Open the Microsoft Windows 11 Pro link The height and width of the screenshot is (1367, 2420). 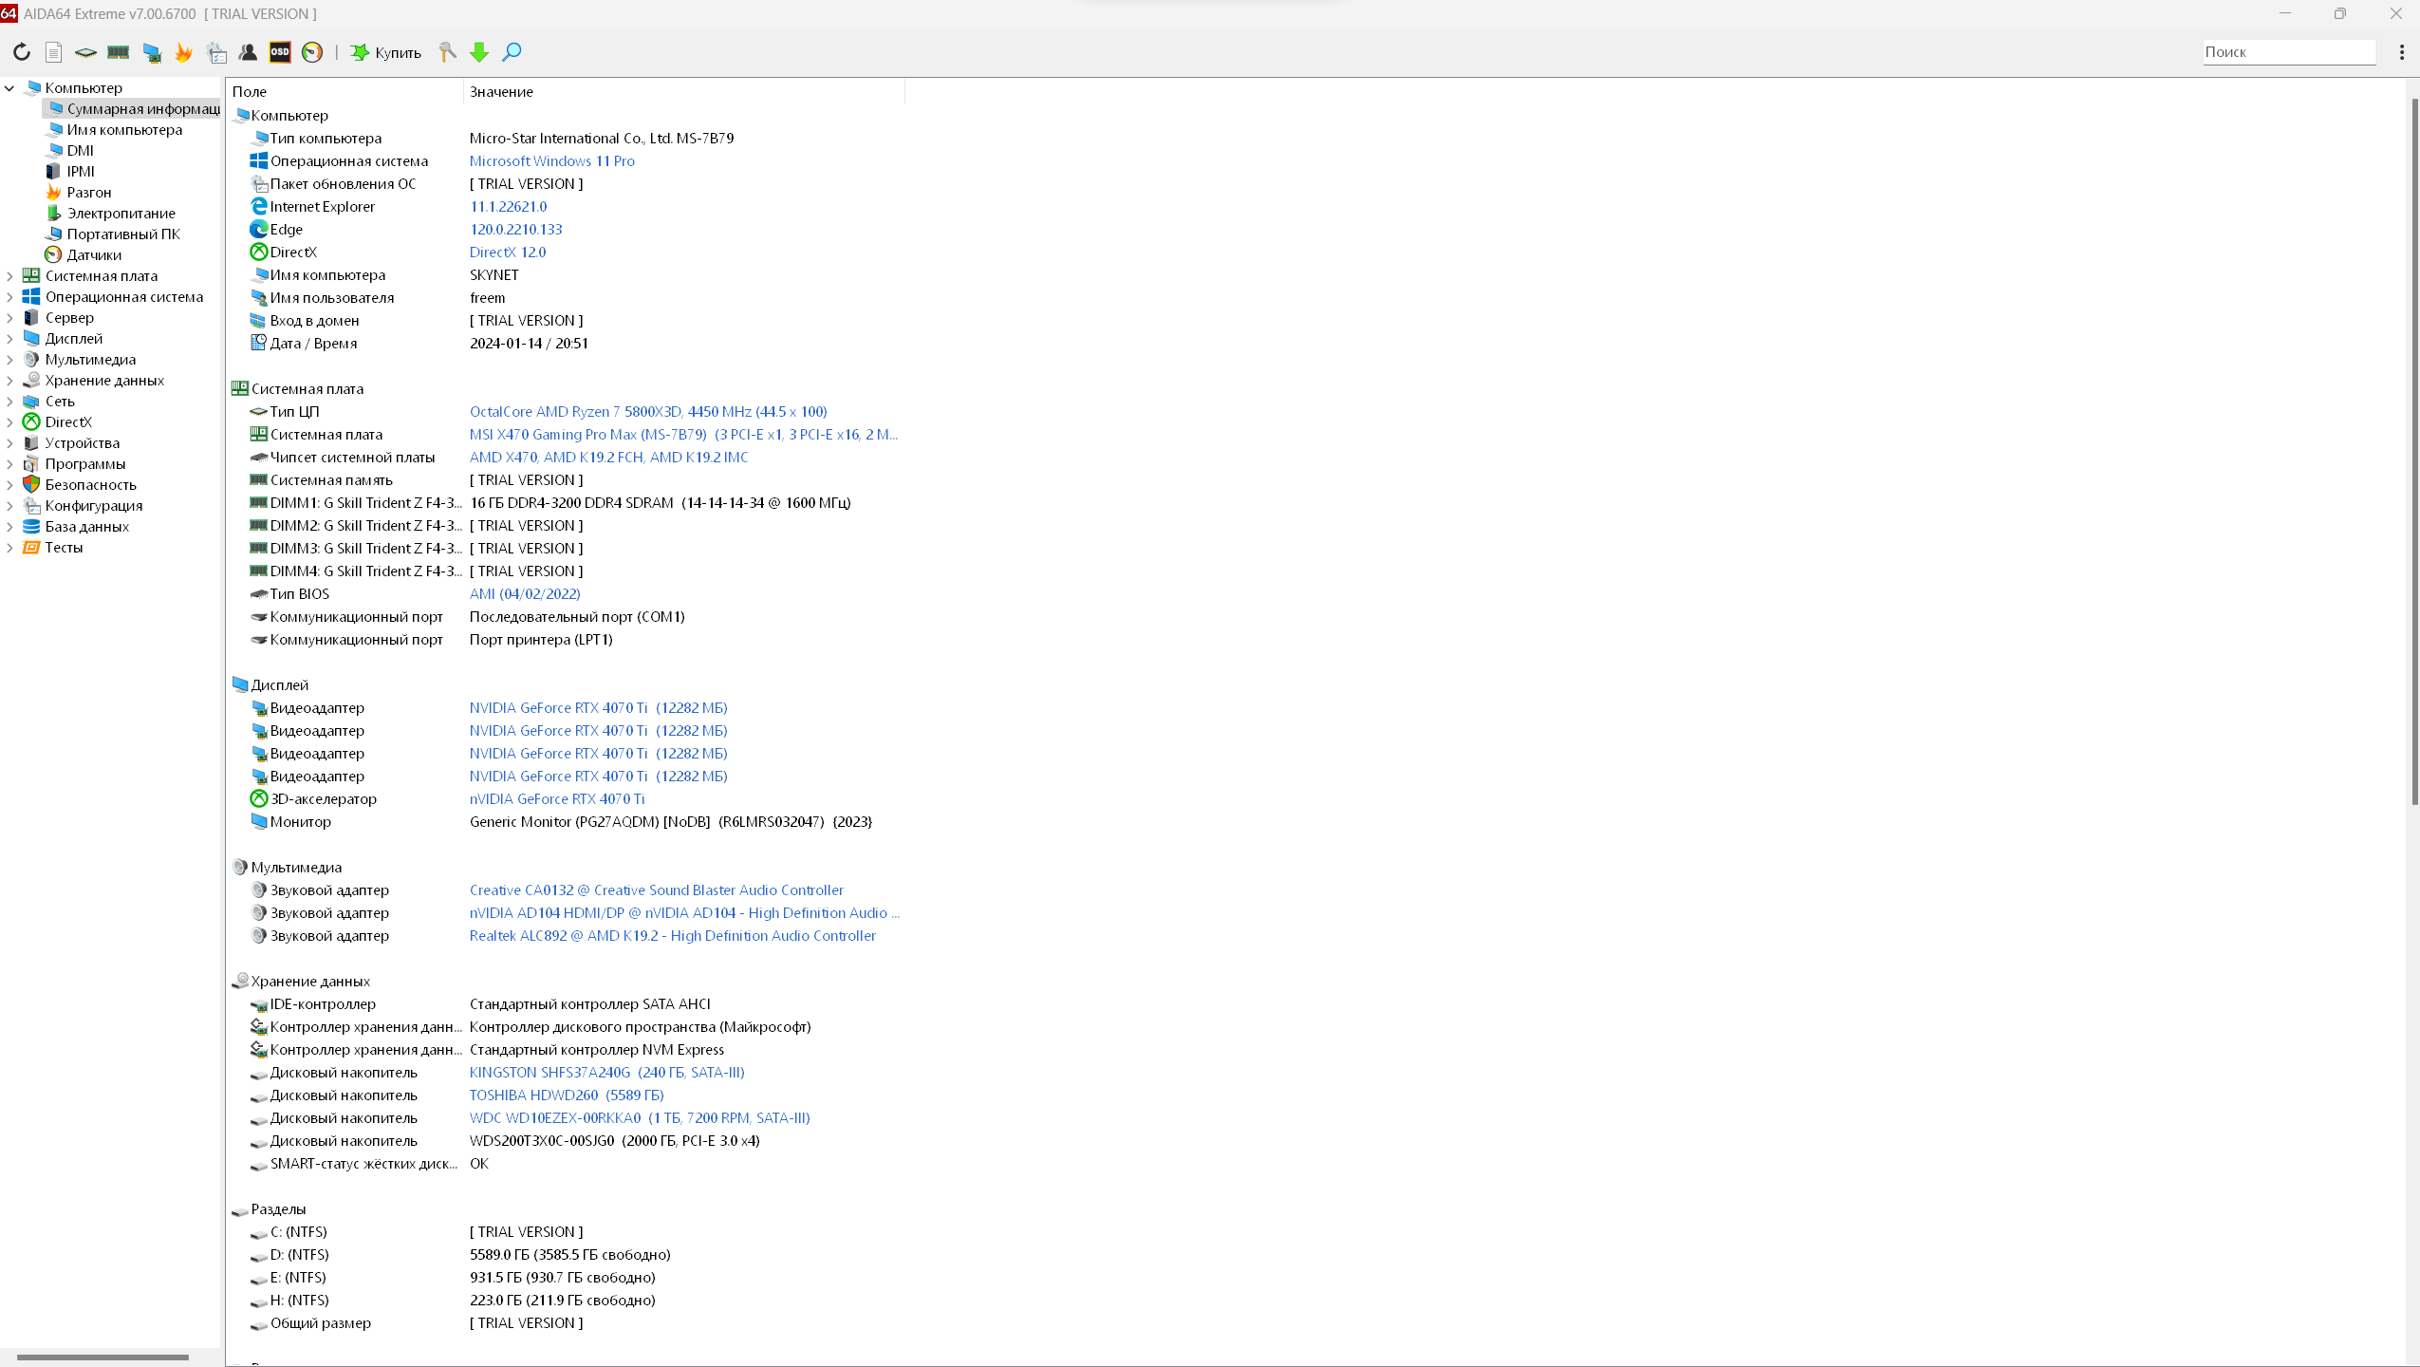click(x=552, y=161)
